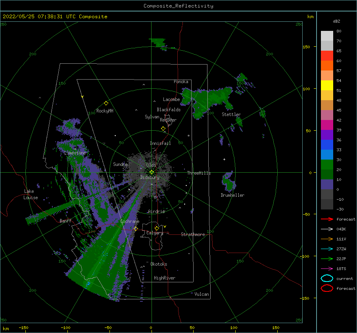The image size is (357, 333).
Task: Click the Sundre city label
Action: tap(121, 164)
